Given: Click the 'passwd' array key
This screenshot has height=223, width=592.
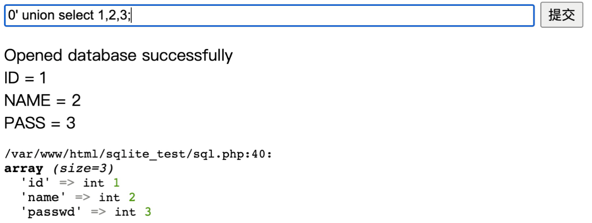Looking at the screenshot, I should 52,211.
